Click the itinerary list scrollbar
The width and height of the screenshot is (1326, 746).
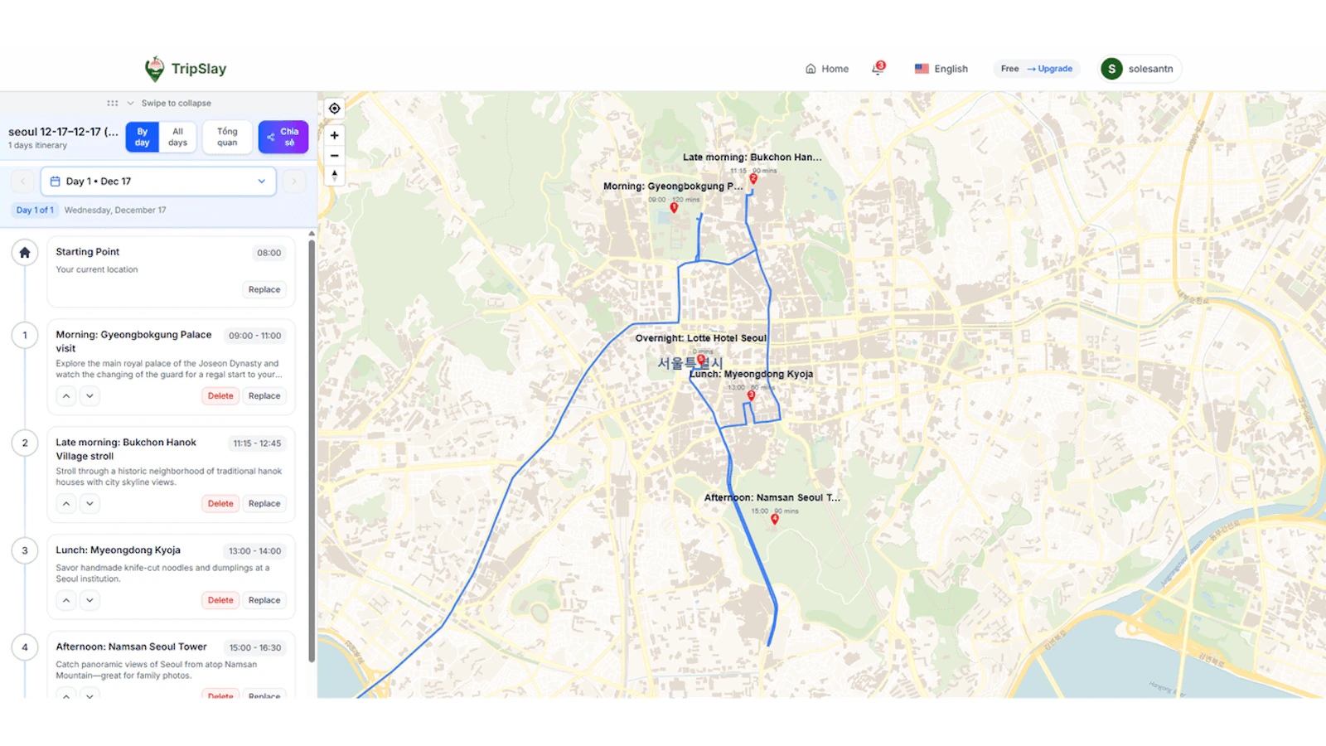click(x=312, y=452)
